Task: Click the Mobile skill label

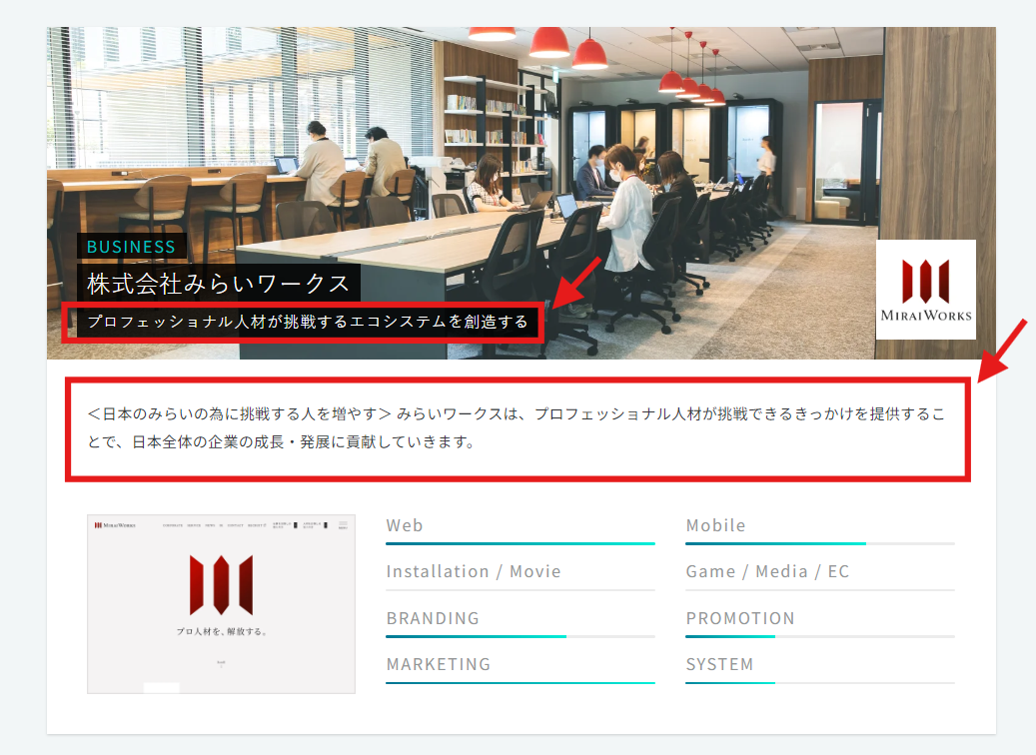Action: (715, 525)
